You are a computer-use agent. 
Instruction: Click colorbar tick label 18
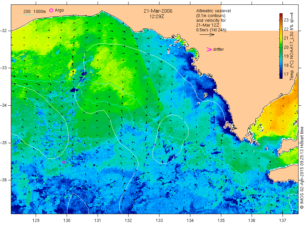[286, 65]
